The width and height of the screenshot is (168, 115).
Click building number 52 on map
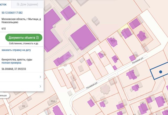point(135,88)
